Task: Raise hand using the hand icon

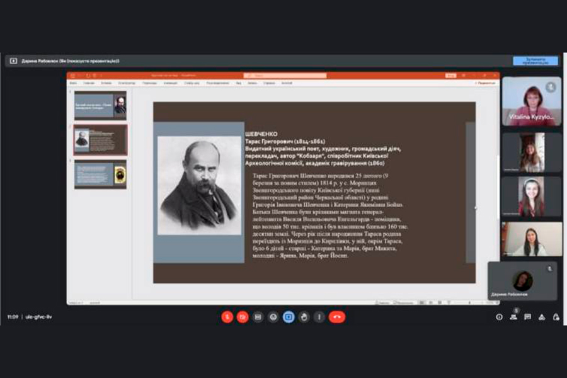Action: click(x=304, y=317)
